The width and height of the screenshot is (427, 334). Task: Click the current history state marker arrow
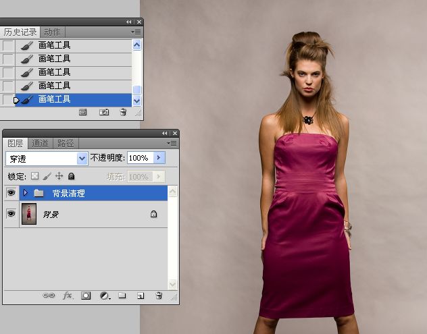click(16, 101)
